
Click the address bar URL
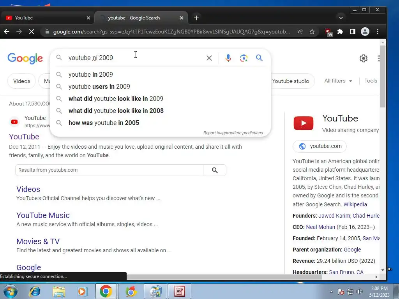pyautogui.click(x=171, y=32)
